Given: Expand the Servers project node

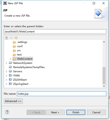Looking at the screenshot, I should point(6,72).
